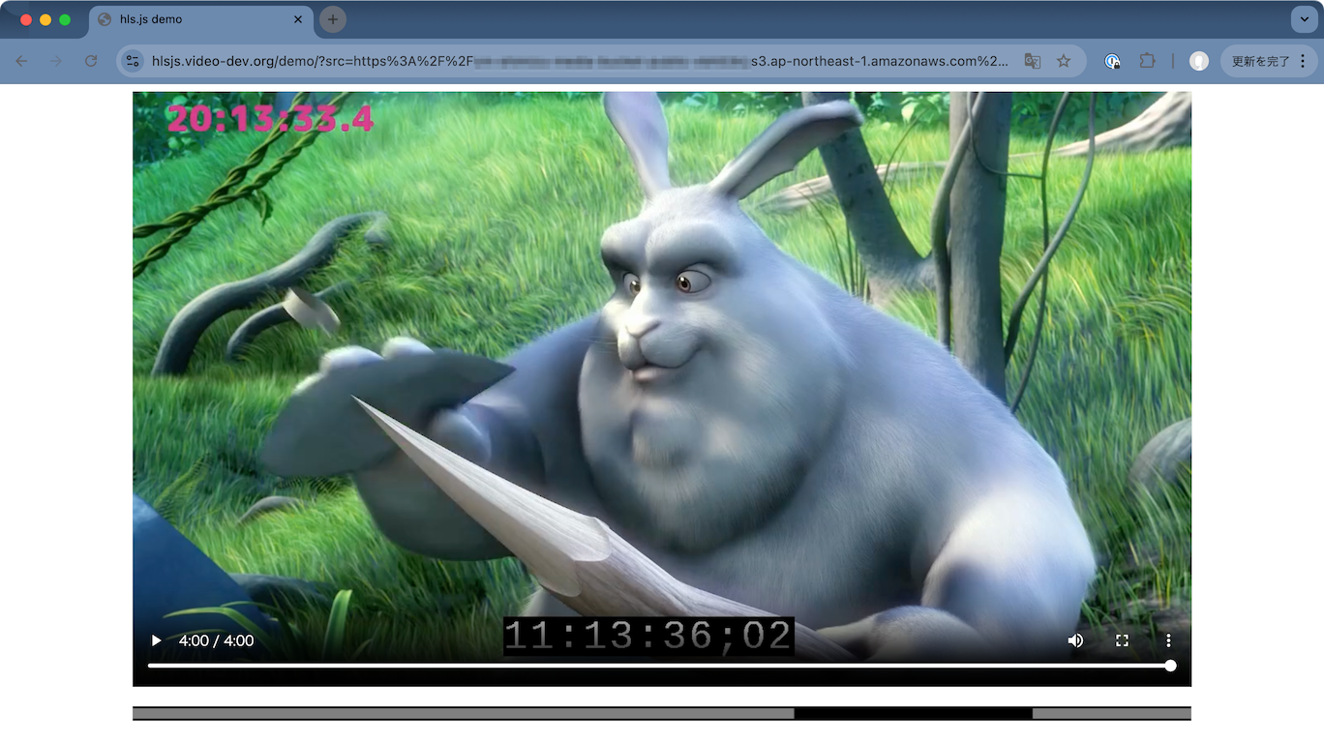Image resolution: width=1324 pixels, height=743 pixels.
Task: Mute the video with the speaker icon
Action: point(1075,640)
